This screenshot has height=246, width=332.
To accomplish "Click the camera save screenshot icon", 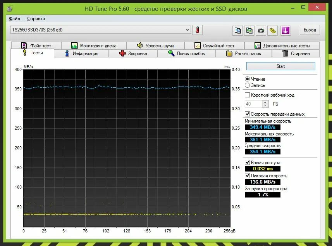I will 261,31.
